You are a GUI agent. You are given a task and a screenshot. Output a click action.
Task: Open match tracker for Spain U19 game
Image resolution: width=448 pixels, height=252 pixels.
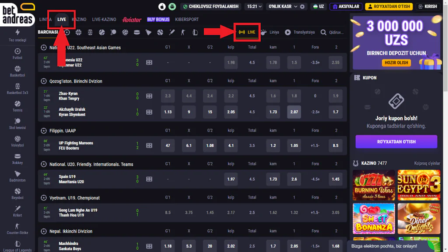149,179
